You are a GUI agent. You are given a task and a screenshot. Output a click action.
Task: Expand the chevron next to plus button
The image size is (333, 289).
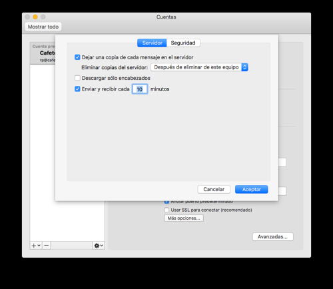pos(39,246)
